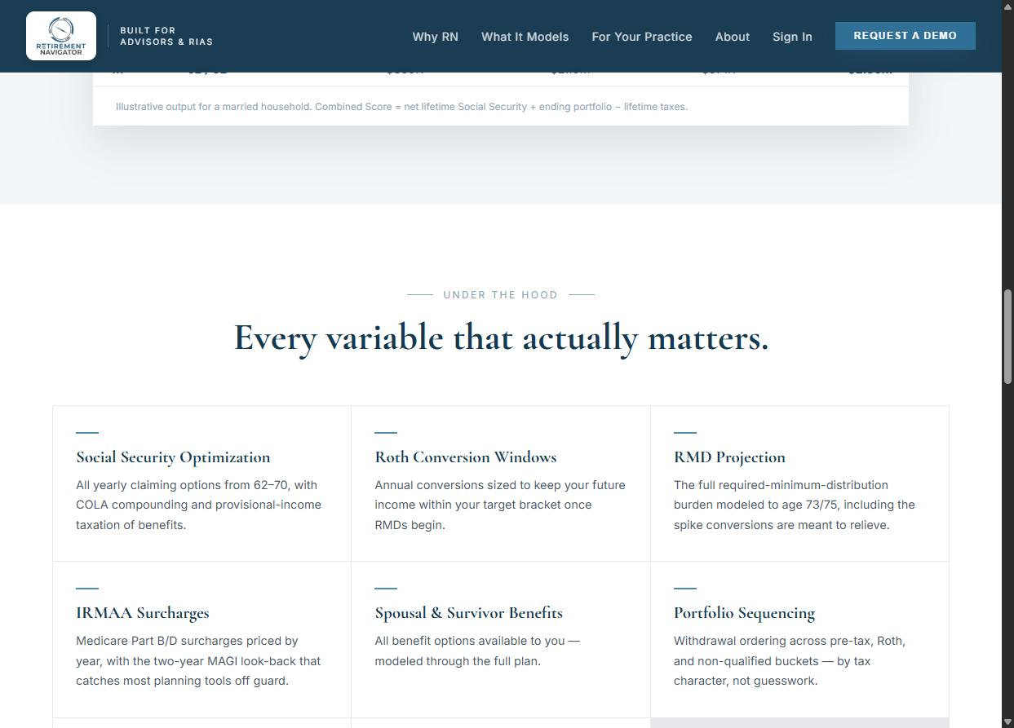Viewport: 1014px width, 728px height.
Task: Open the What It Models menu
Action: [x=525, y=37]
